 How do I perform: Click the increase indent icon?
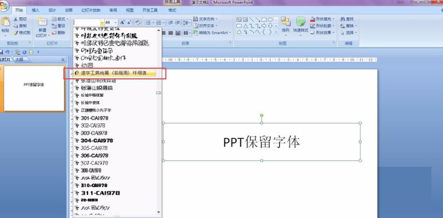point(177,23)
